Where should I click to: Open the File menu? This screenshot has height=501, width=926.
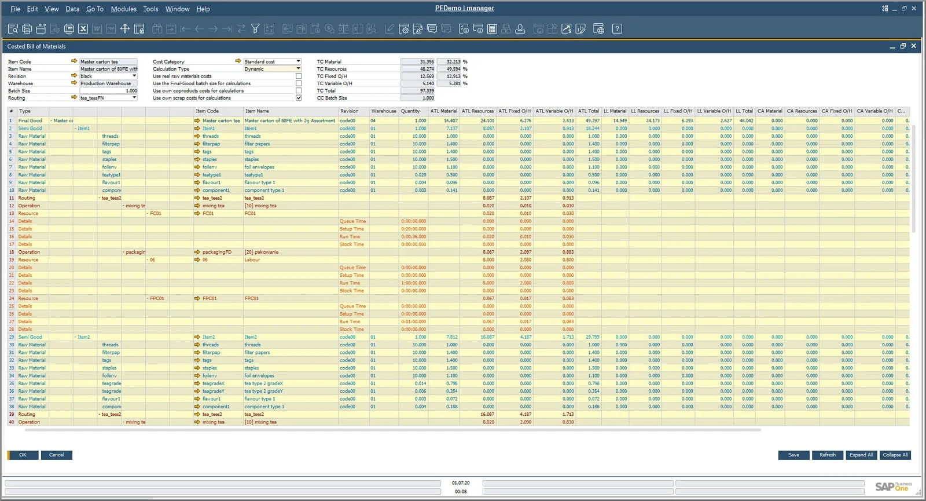point(15,9)
